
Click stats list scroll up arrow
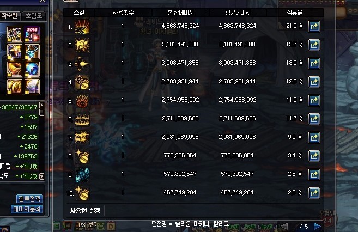[41, 105]
